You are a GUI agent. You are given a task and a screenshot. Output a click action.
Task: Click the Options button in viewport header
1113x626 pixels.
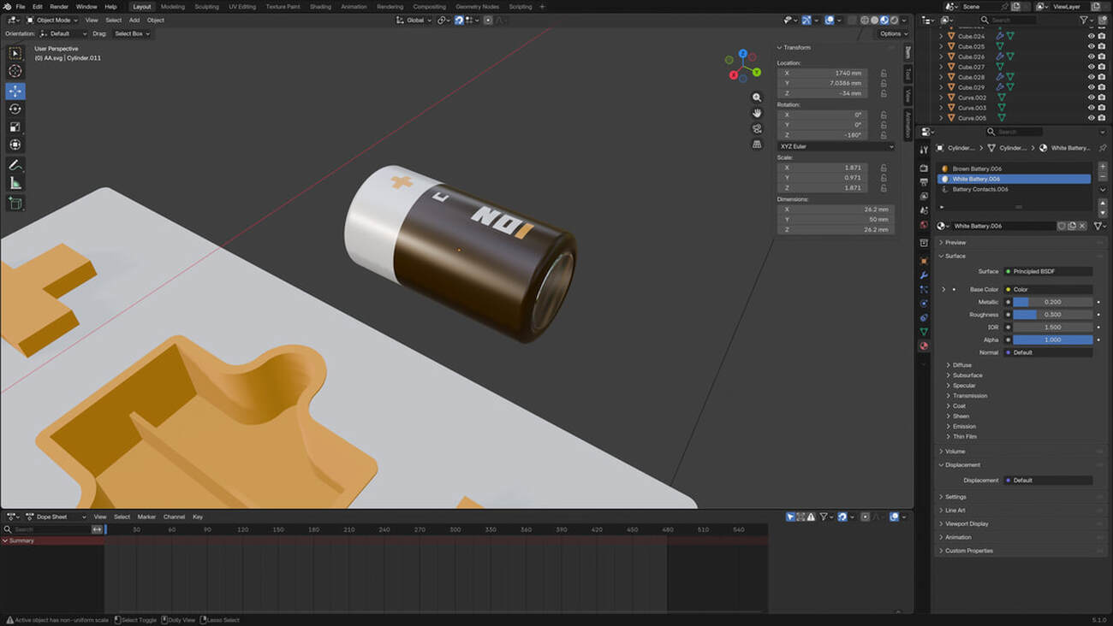pyautogui.click(x=892, y=33)
